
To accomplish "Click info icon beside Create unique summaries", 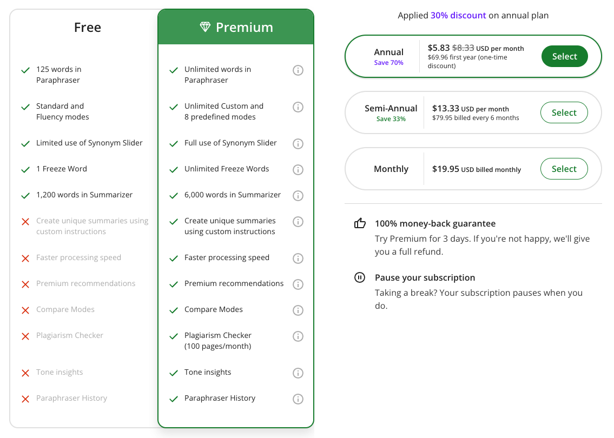I will tap(298, 221).
